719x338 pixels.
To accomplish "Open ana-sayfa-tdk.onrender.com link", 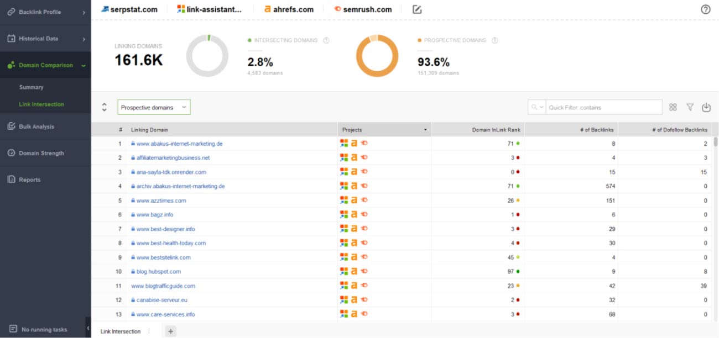I will click(x=171, y=172).
